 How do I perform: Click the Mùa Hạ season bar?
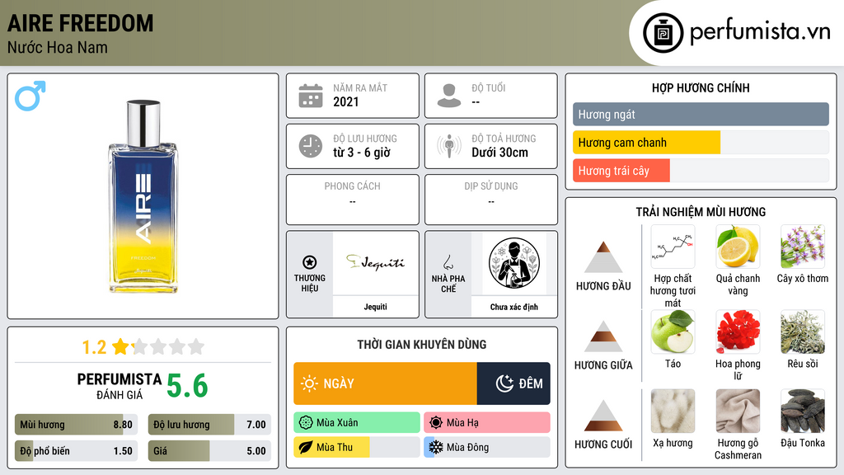(x=487, y=423)
